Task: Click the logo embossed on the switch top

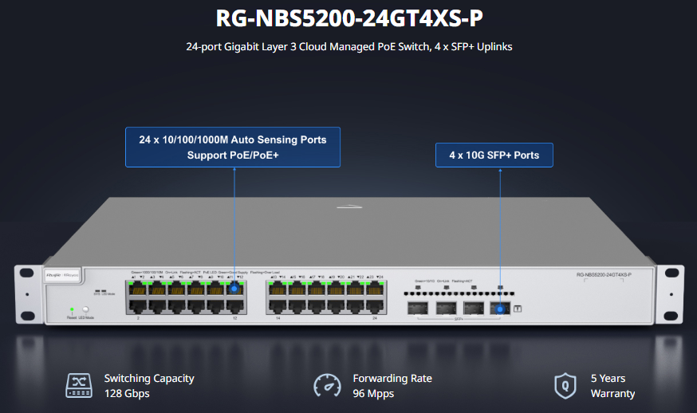Action: coord(349,206)
